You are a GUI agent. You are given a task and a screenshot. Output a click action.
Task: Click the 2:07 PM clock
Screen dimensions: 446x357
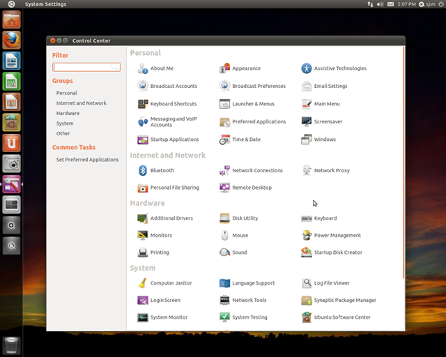point(406,4)
